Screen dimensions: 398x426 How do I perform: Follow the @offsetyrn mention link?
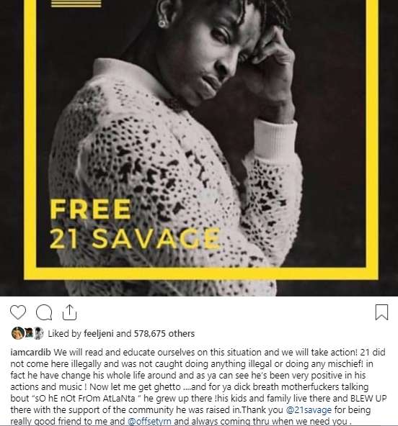coord(149,422)
